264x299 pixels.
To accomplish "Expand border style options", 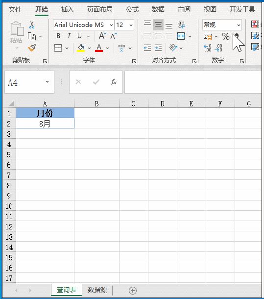I will point(67,48).
